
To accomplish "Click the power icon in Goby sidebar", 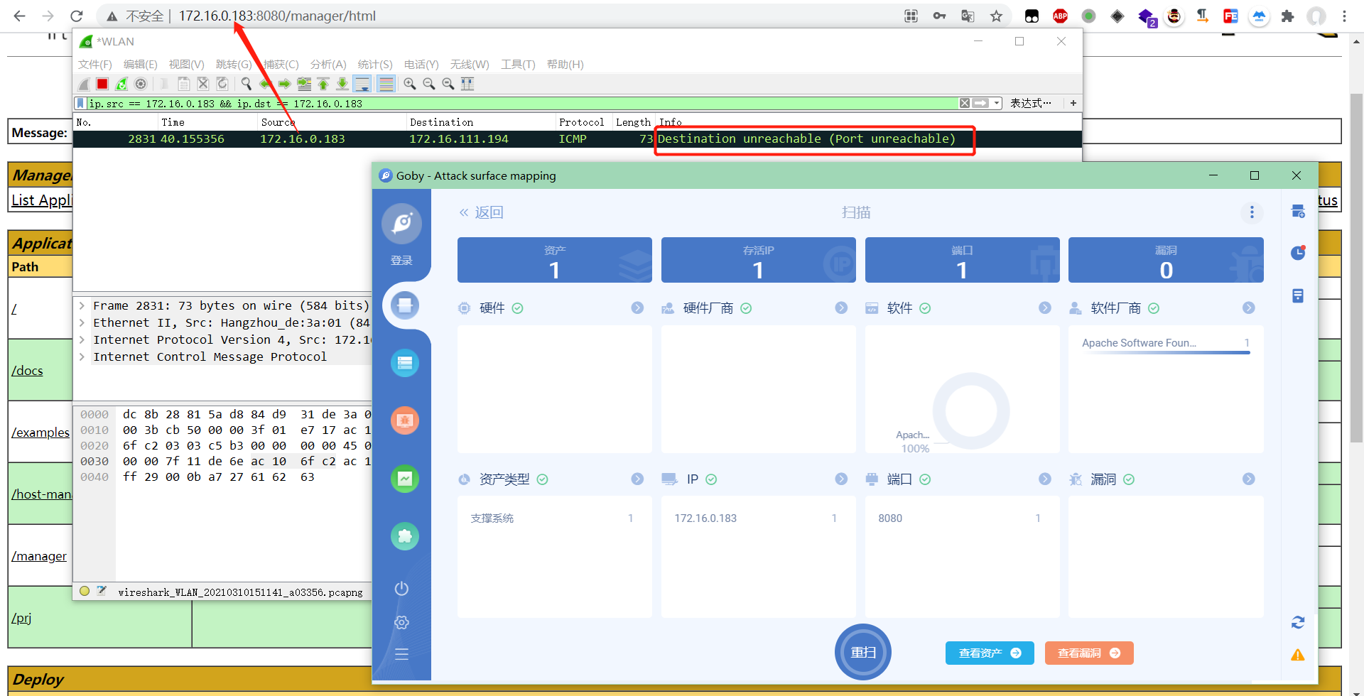I will tap(401, 588).
